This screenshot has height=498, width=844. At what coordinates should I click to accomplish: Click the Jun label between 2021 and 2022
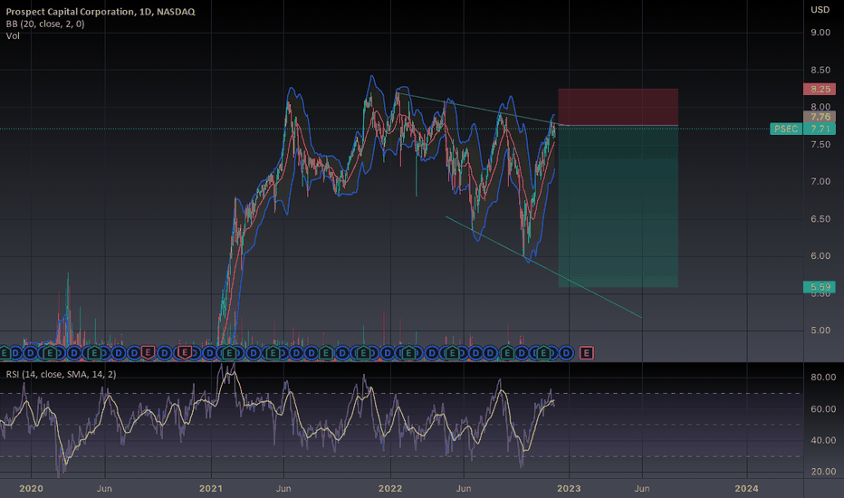click(x=283, y=488)
